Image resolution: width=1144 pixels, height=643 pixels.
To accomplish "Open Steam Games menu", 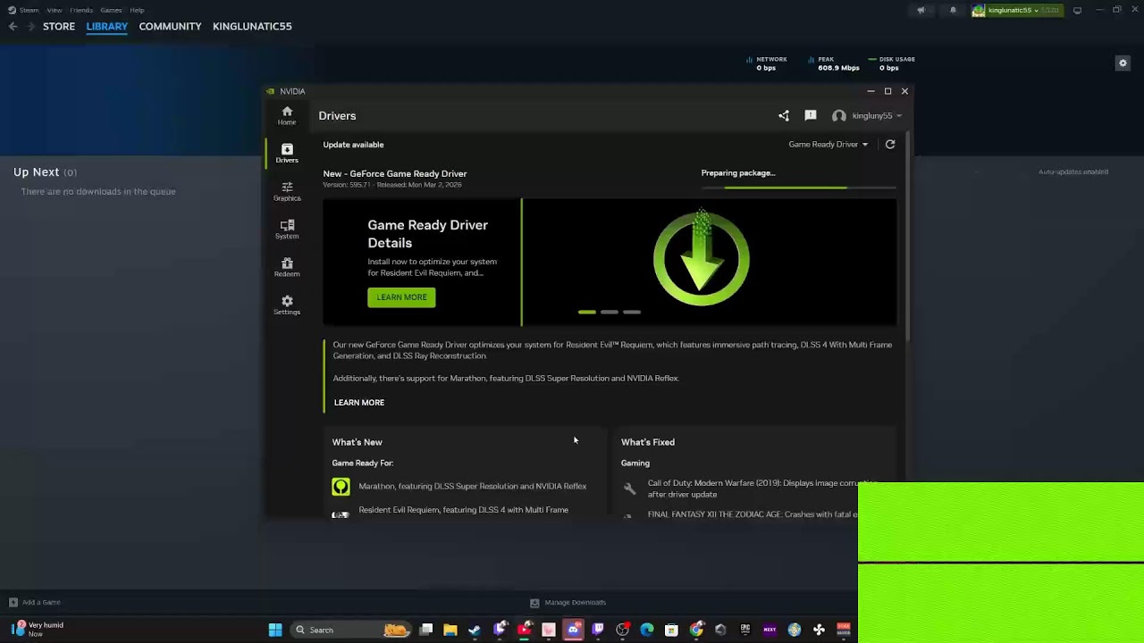I will coord(111,10).
